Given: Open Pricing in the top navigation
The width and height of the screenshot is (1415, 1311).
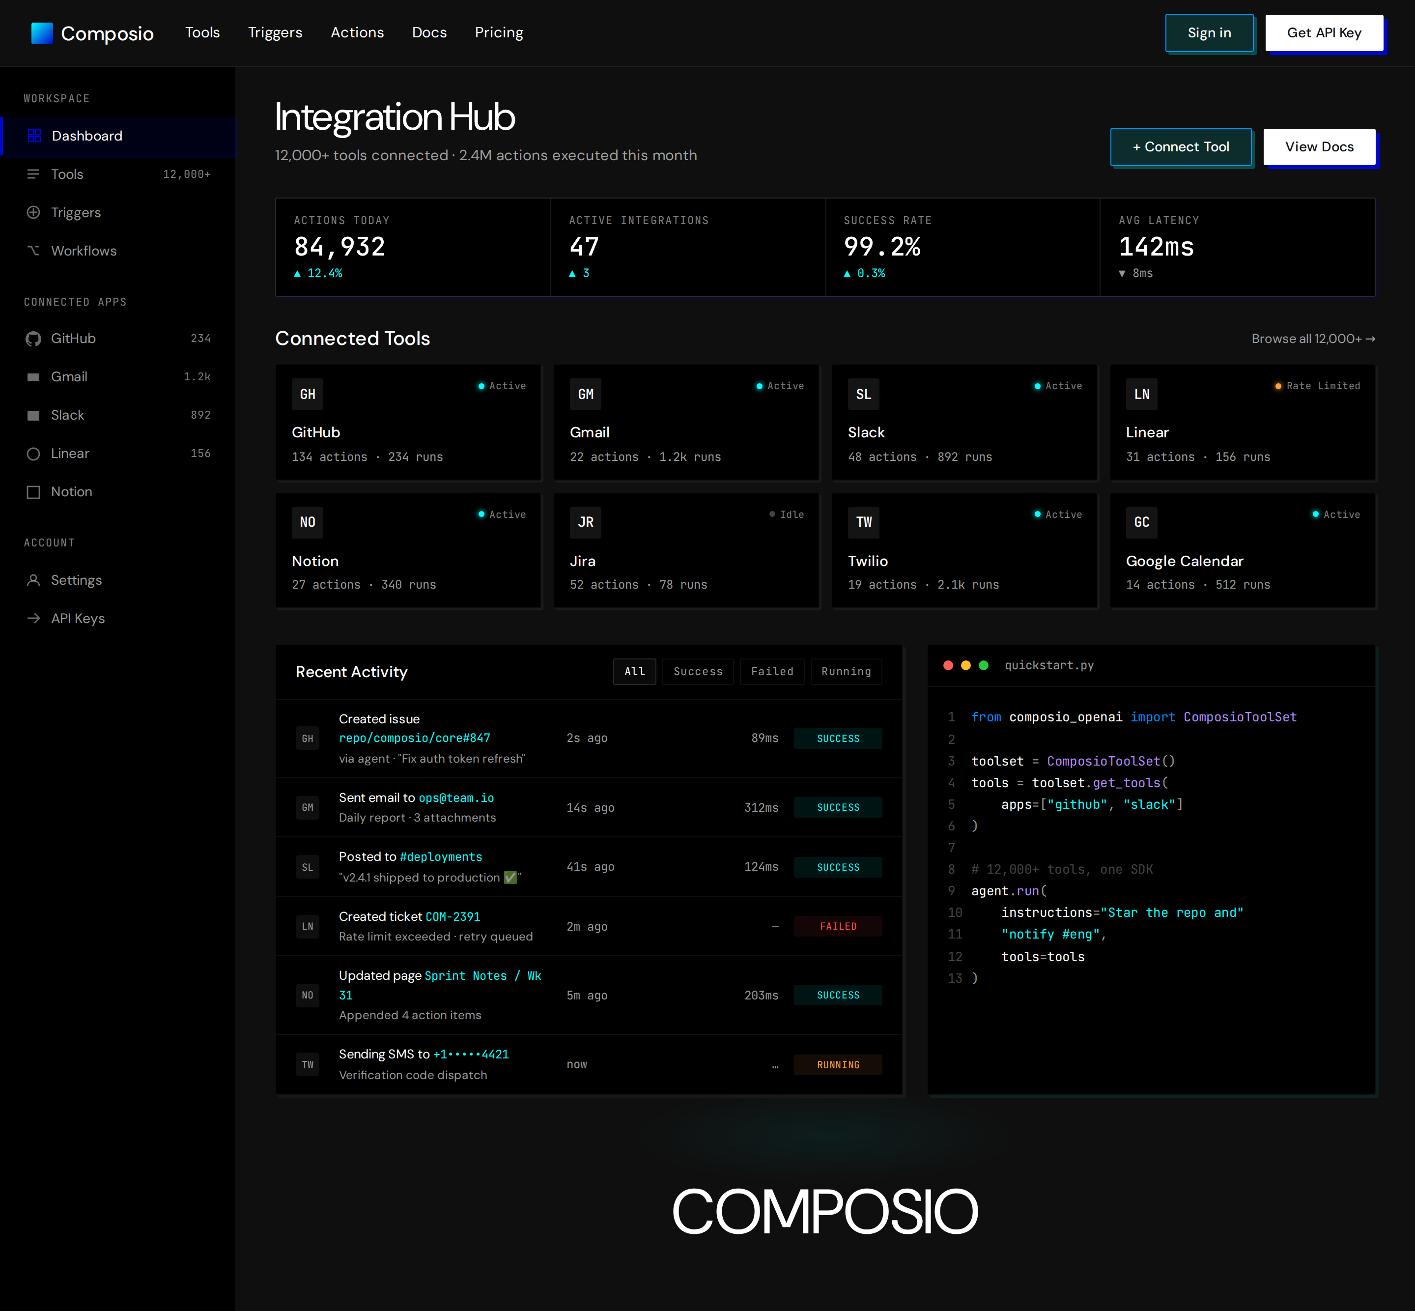Looking at the screenshot, I should 499,32.
